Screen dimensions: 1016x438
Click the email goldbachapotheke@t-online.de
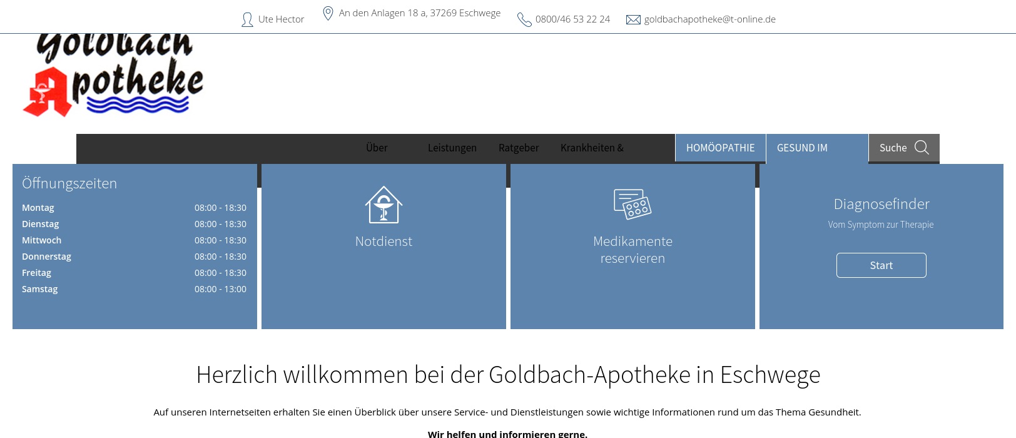coord(710,19)
